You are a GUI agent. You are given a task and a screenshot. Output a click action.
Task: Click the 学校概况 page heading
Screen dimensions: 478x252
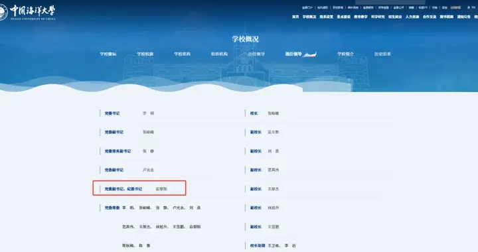pos(246,39)
